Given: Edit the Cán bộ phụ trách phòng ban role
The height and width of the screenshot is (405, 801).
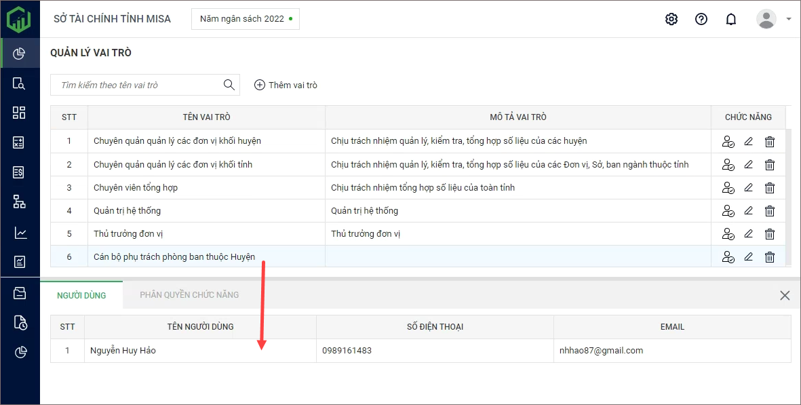Looking at the screenshot, I should (749, 257).
